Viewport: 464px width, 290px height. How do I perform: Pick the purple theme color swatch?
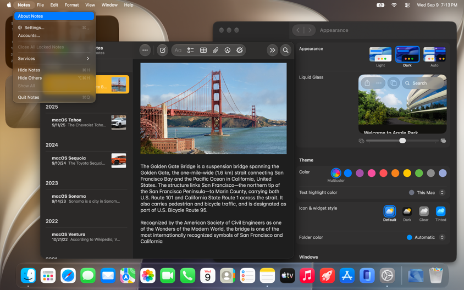[x=360, y=173]
